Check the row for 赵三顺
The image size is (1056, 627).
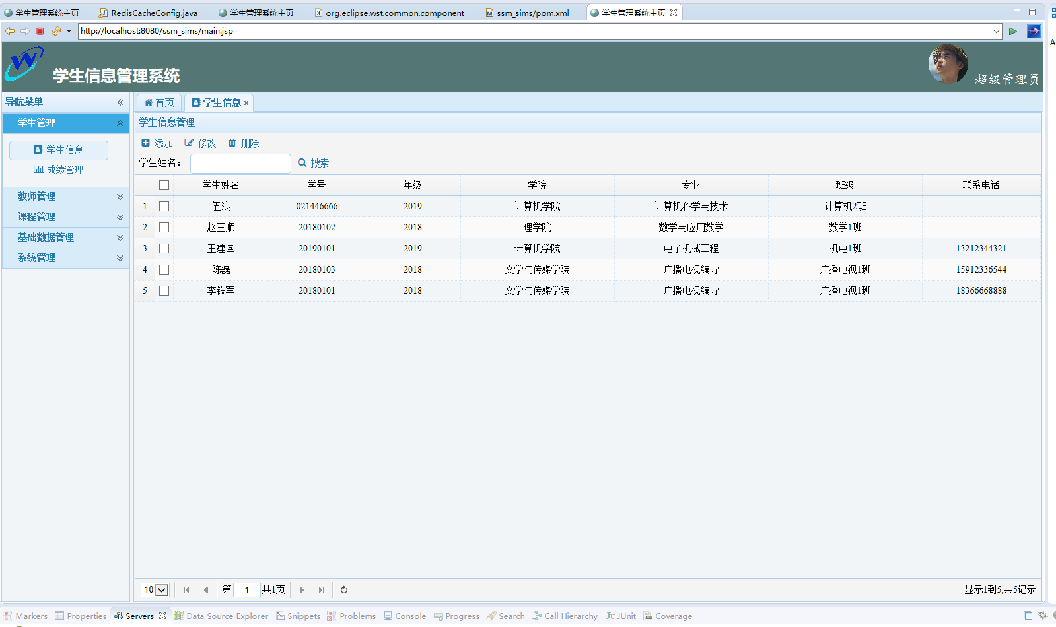click(x=164, y=228)
